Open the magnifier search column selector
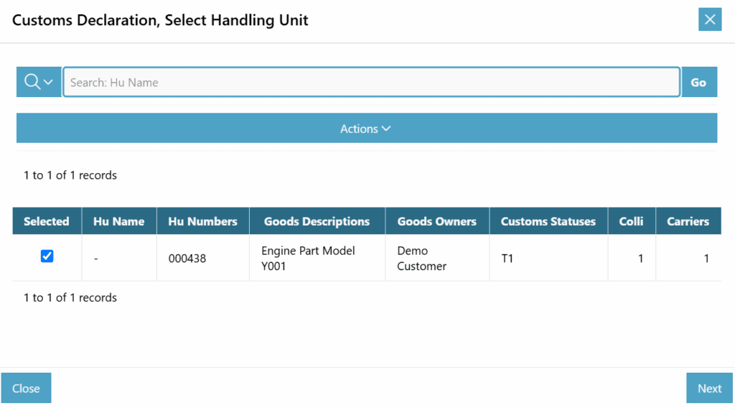Screen dimensions: 735x408 [x=39, y=82]
